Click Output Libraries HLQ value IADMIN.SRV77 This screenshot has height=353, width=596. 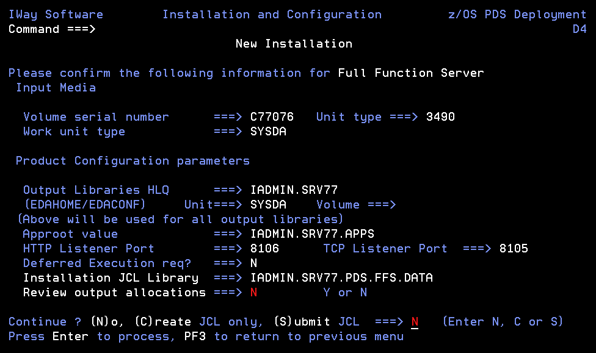294,190
